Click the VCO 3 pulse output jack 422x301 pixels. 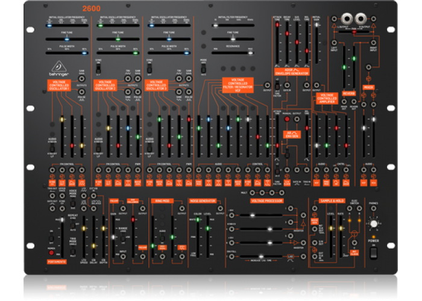[x=189, y=92]
